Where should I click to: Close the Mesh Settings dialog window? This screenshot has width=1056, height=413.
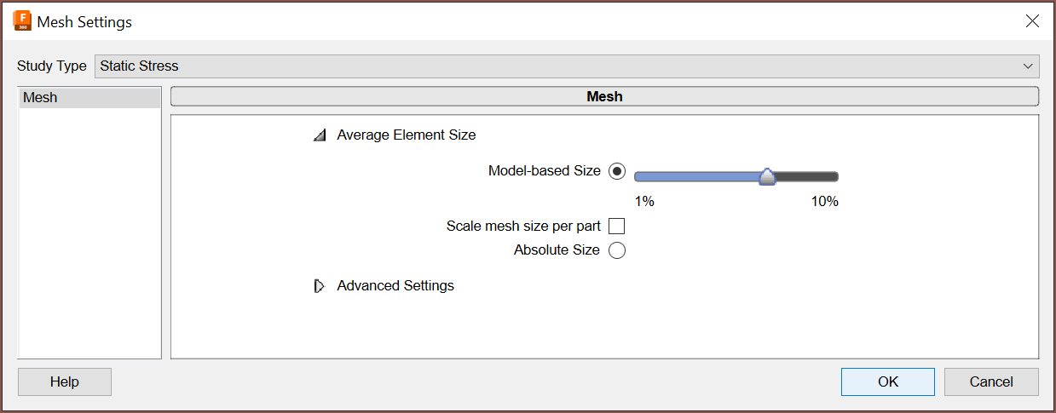coord(1032,21)
